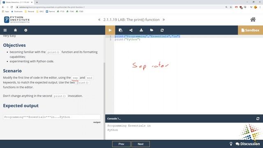Click the Next button
The height and width of the screenshot is (148, 263).
141,144
